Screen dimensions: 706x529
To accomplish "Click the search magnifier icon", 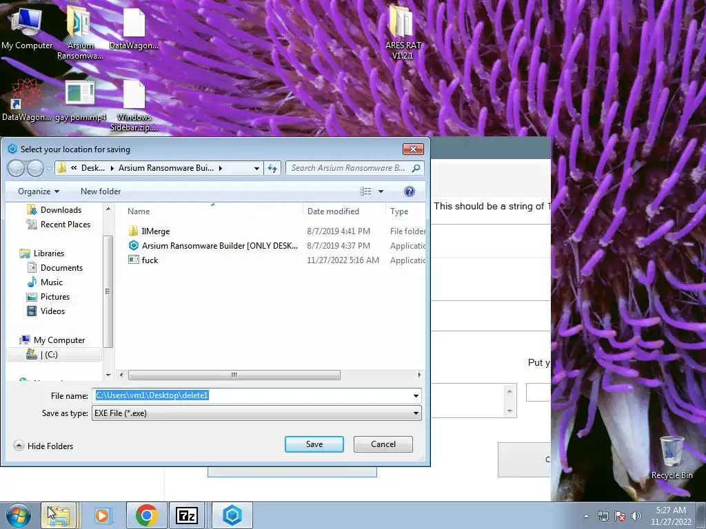I will 416,168.
